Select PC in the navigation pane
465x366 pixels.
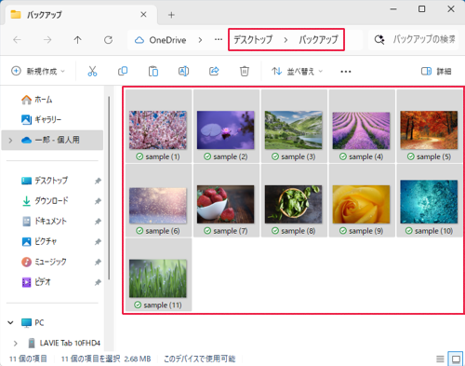tap(33, 323)
